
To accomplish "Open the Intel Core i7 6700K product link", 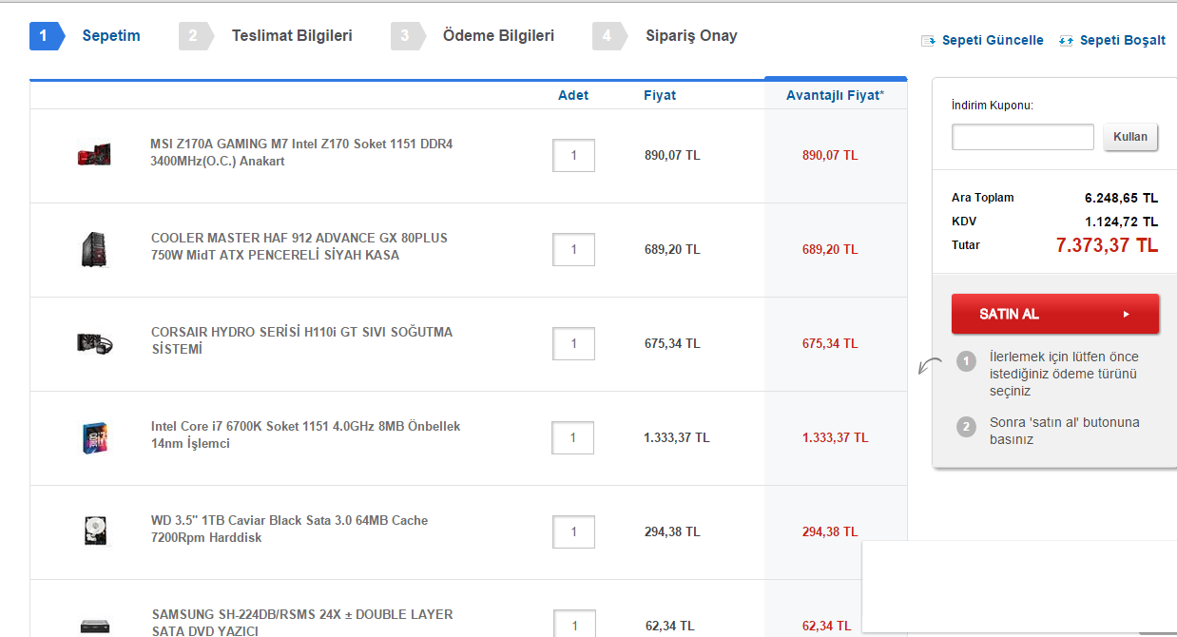I will pos(305,434).
